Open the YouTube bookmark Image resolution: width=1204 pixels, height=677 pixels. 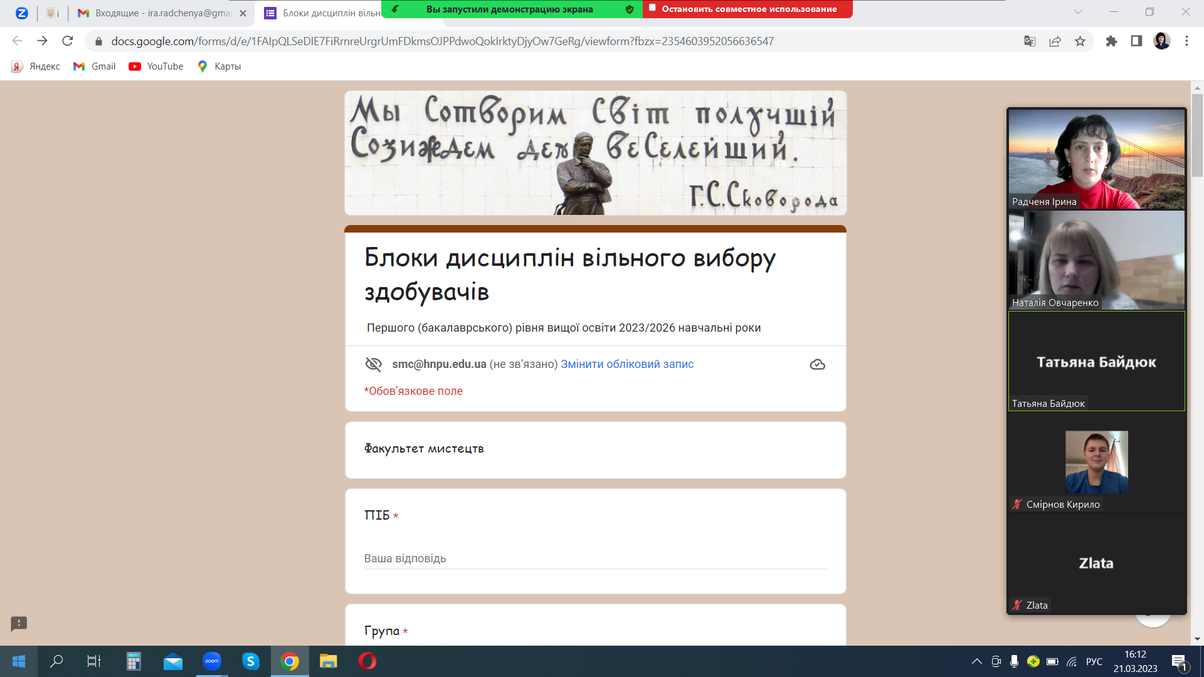tap(156, 66)
